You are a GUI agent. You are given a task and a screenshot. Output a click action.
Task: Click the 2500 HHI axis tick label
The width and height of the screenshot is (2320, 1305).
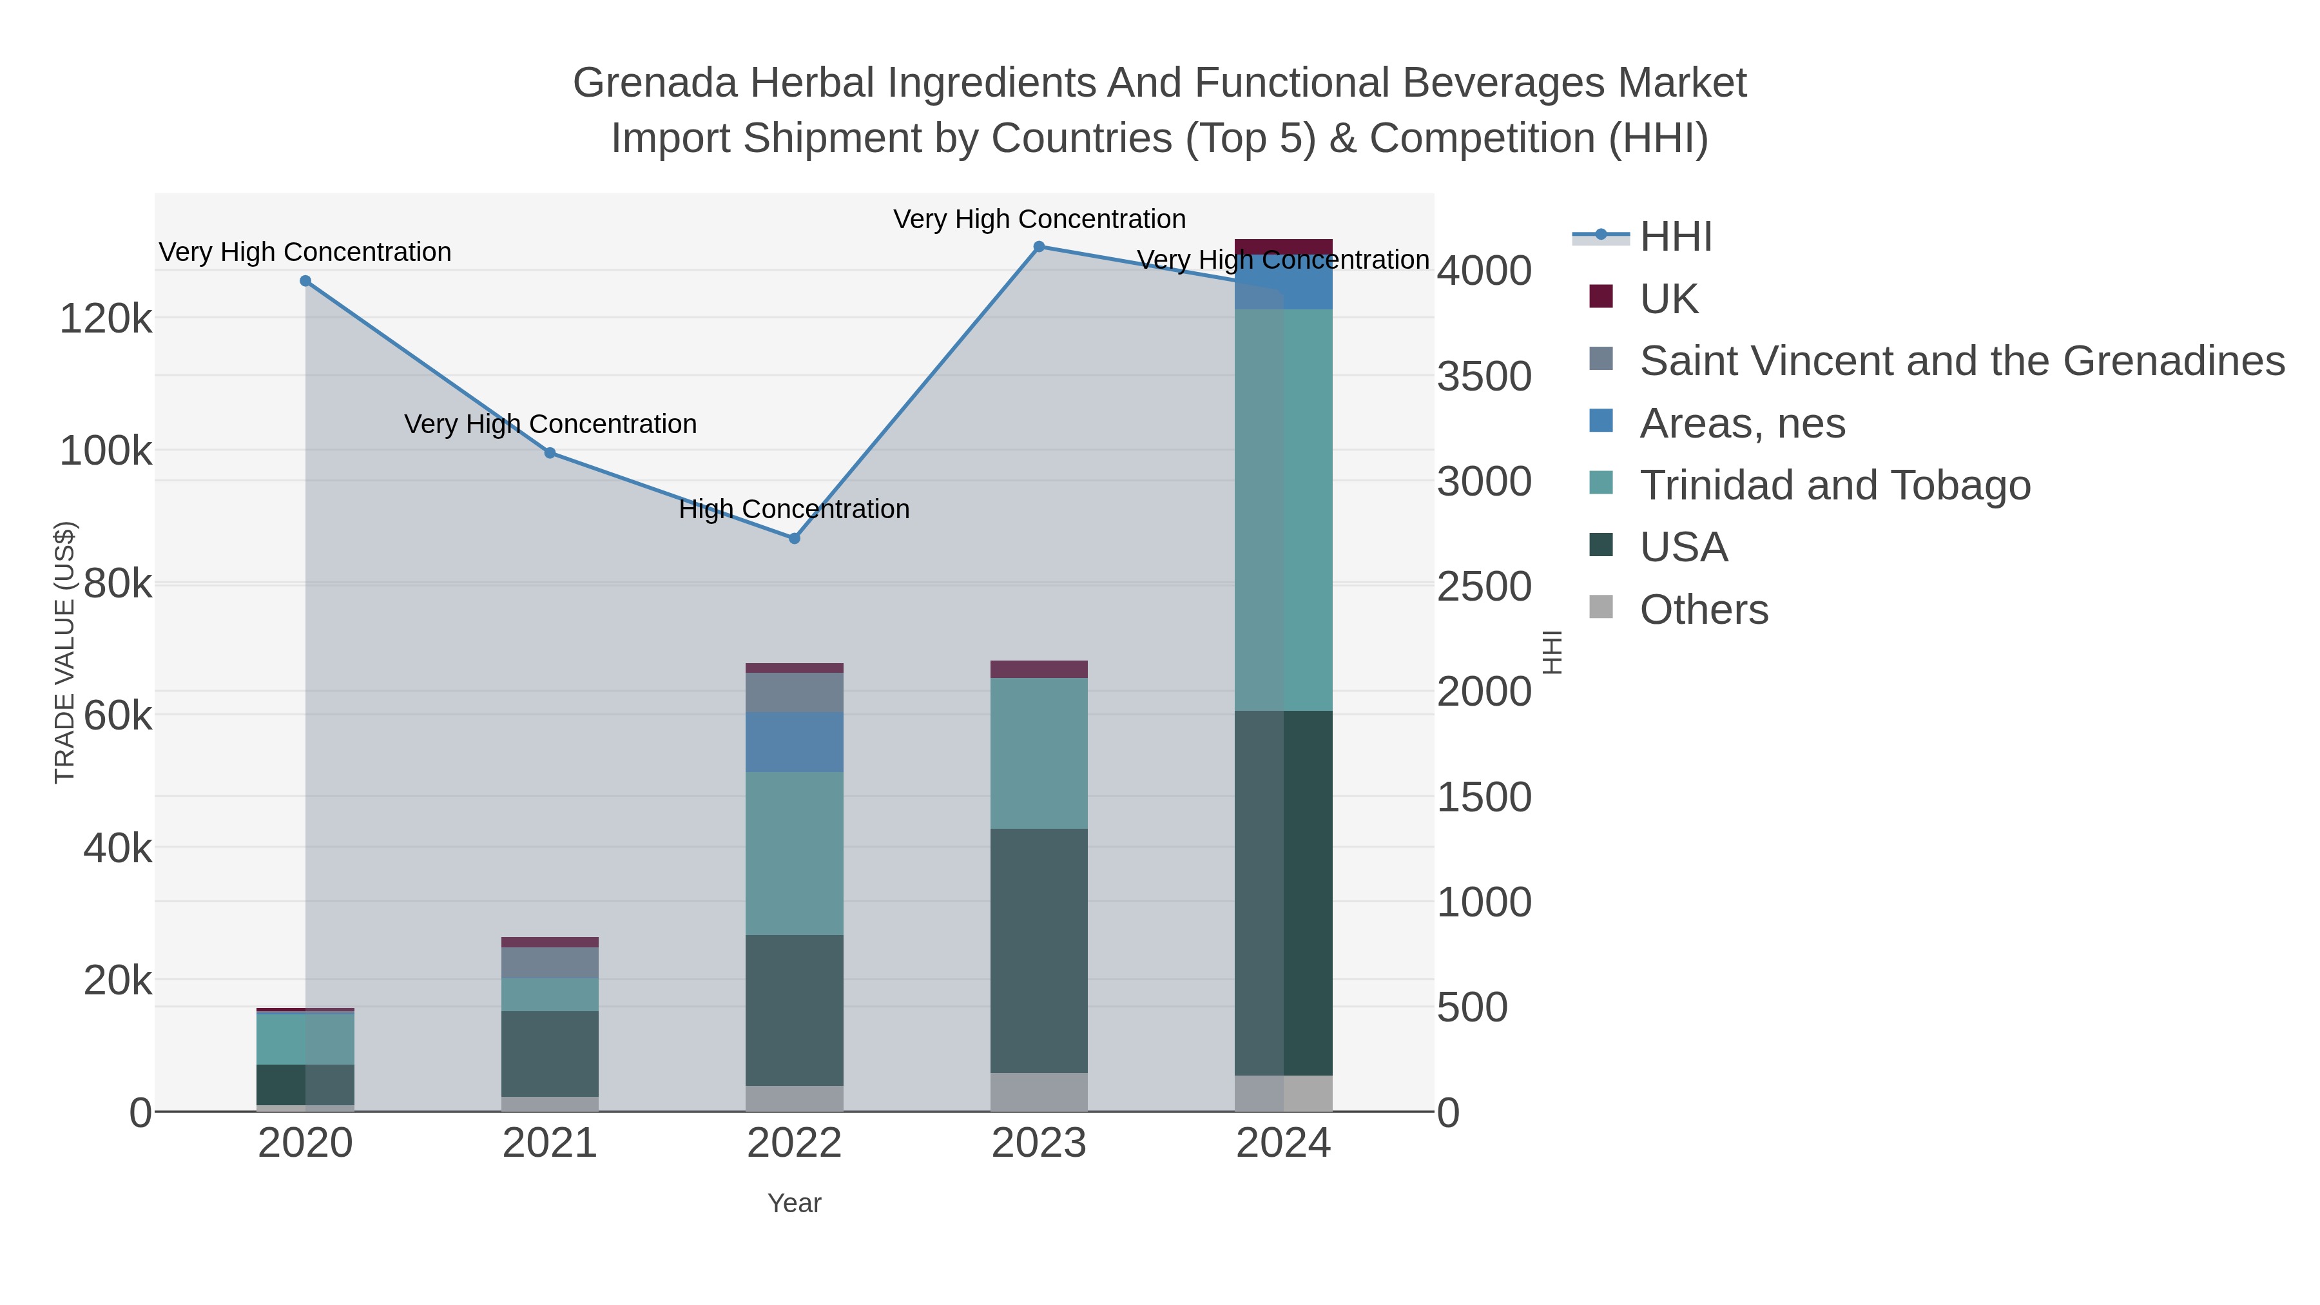pos(1484,587)
